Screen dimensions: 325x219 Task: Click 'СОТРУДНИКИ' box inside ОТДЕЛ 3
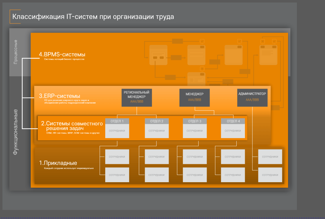[195, 131]
